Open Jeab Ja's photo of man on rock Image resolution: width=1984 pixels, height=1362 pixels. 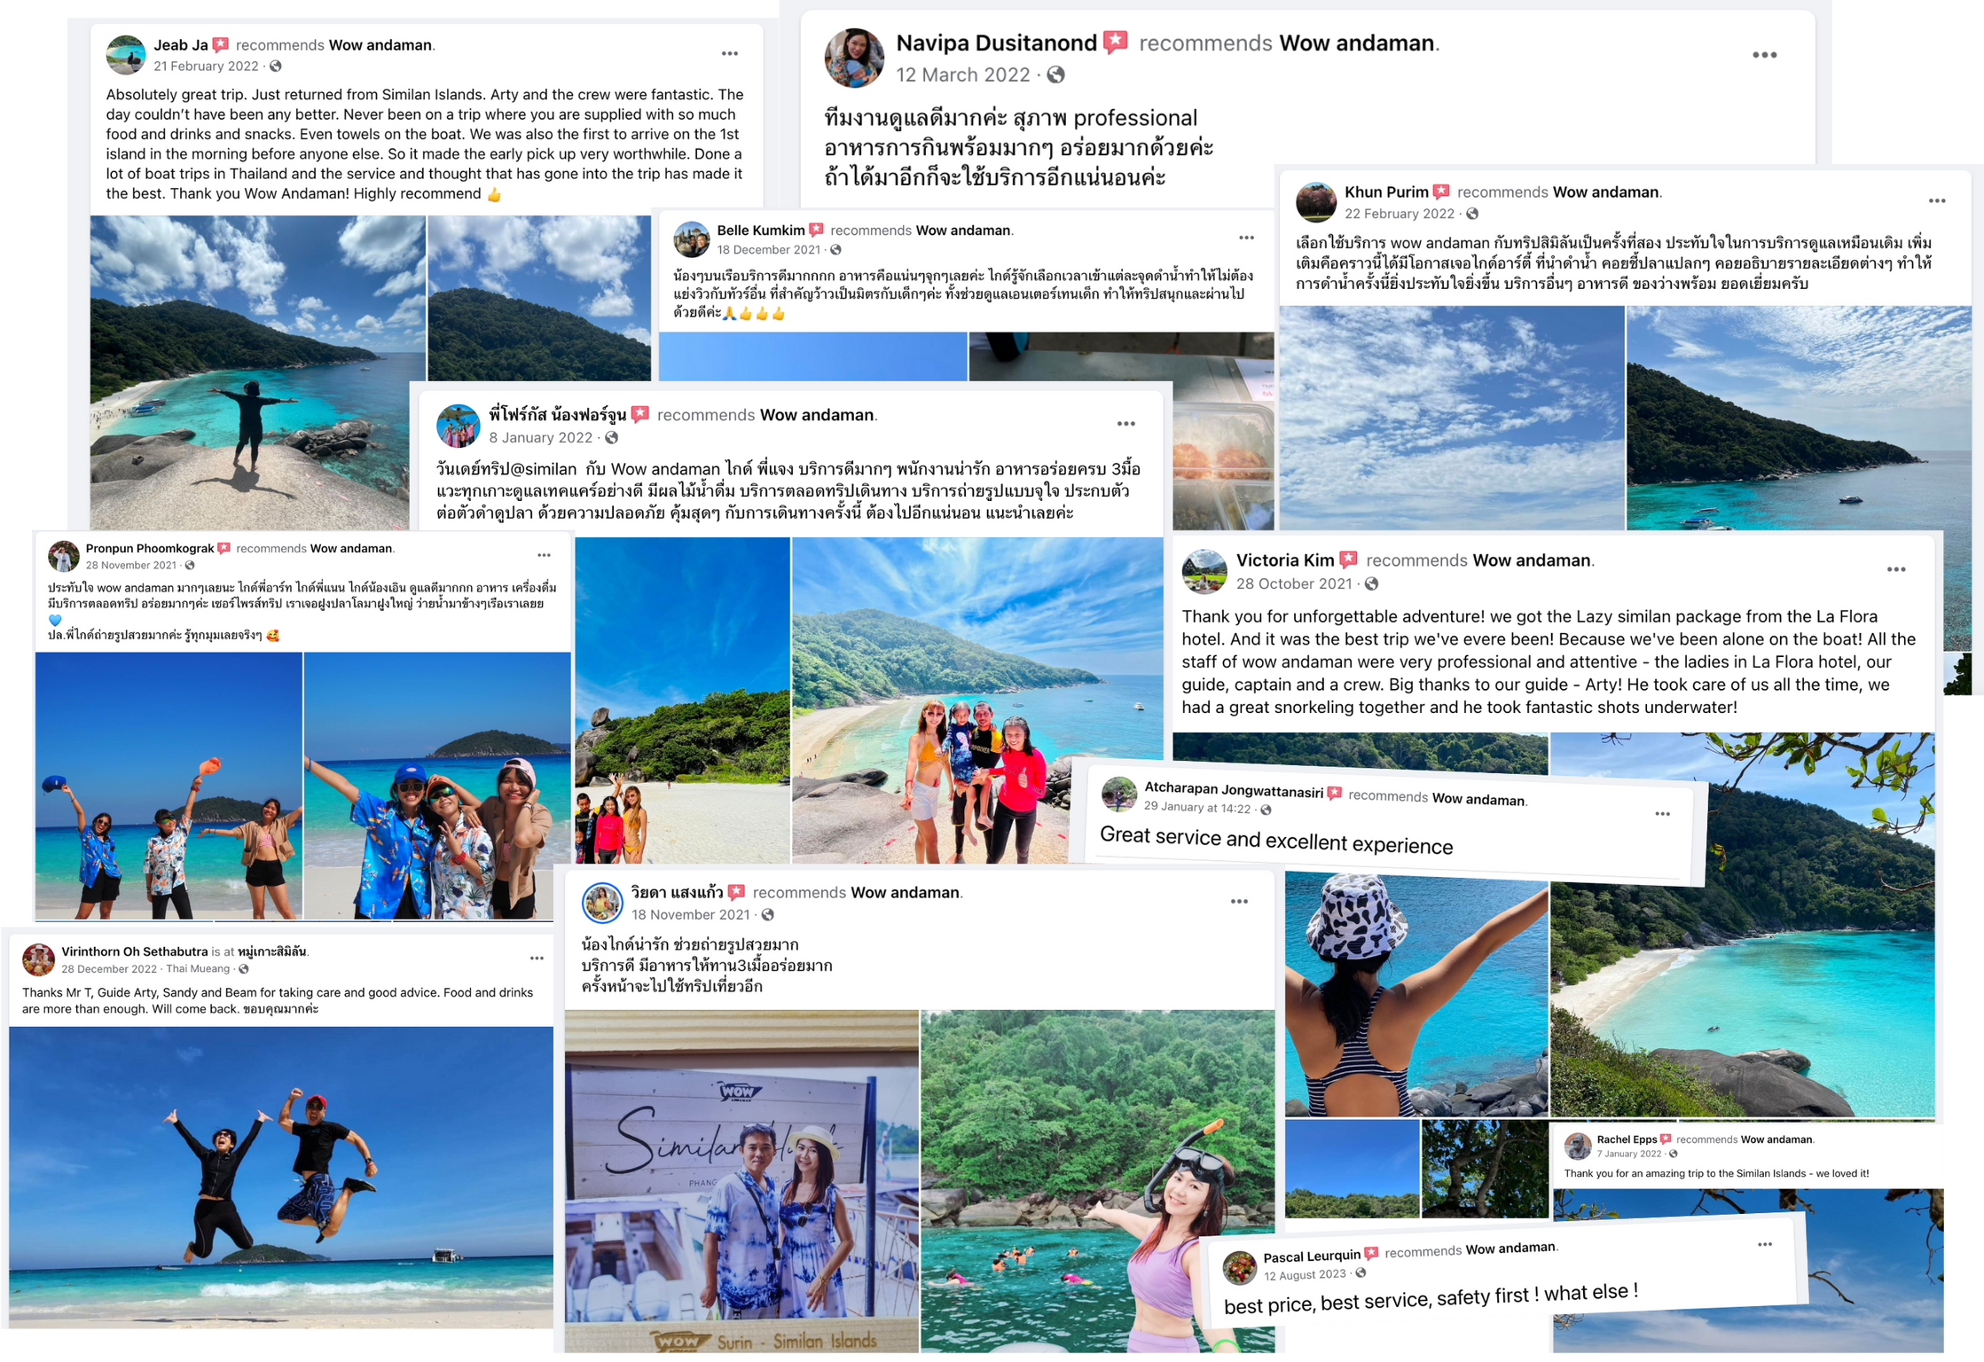(x=257, y=372)
